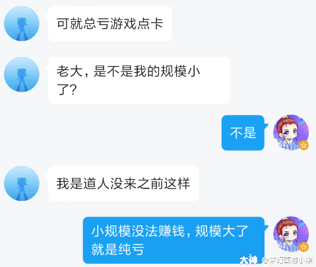This screenshot has height=267, width=316.
Task: Click the "了?" second line of the question
Action: pyautogui.click(x=67, y=89)
